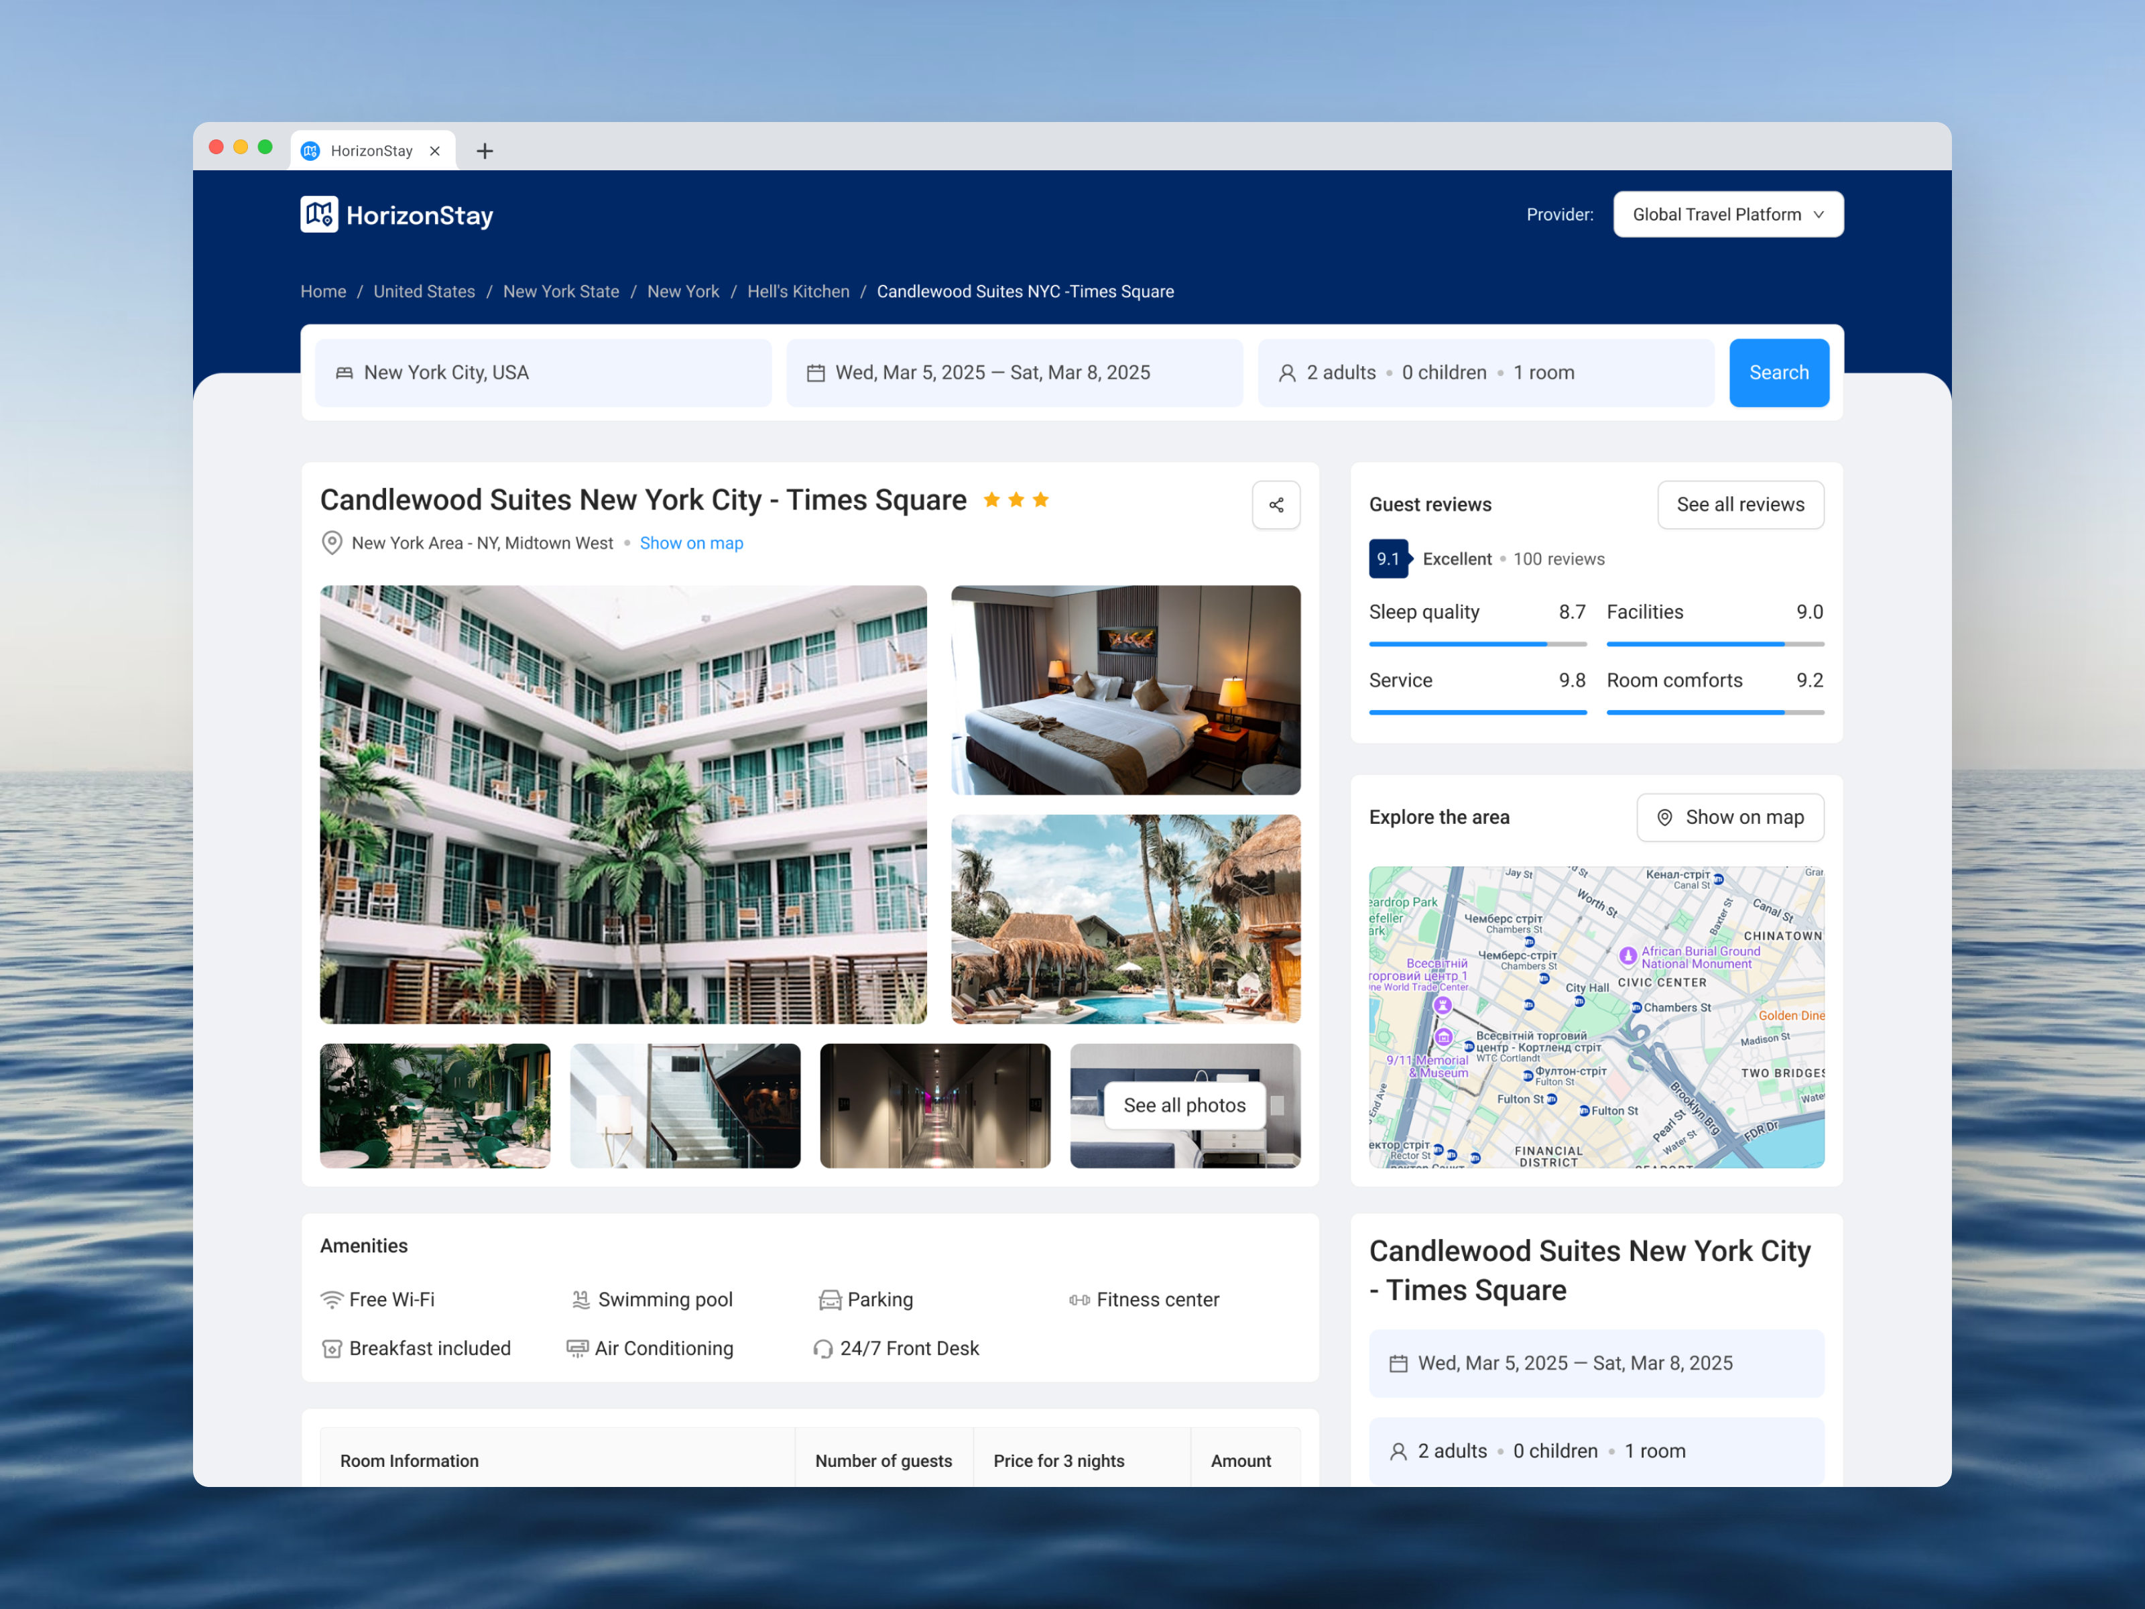Click the Service rating bar
Image resolution: width=2145 pixels, height=1609 pixels.
pos(1478,713)
